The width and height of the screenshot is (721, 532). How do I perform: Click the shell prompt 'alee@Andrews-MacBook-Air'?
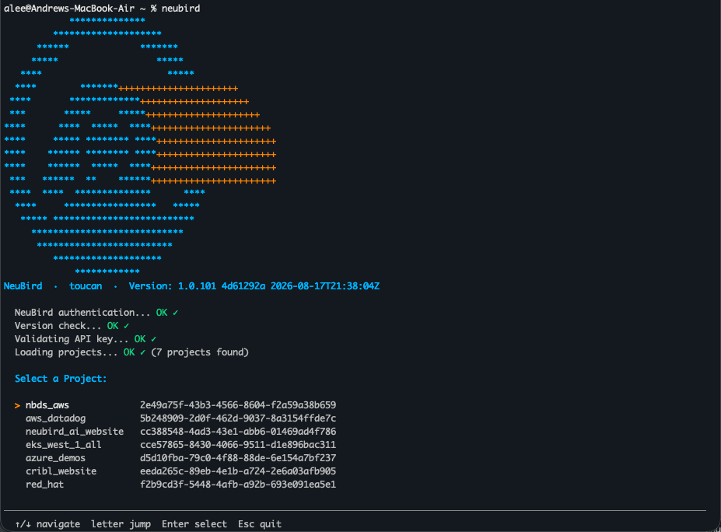69,9
